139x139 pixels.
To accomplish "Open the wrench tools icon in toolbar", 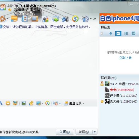I will click(x=65, y=19).
